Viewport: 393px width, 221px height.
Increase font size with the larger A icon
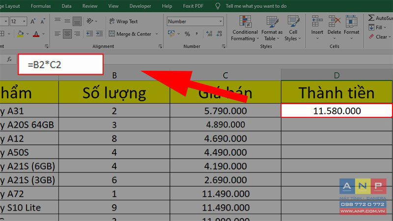[33, 22]
